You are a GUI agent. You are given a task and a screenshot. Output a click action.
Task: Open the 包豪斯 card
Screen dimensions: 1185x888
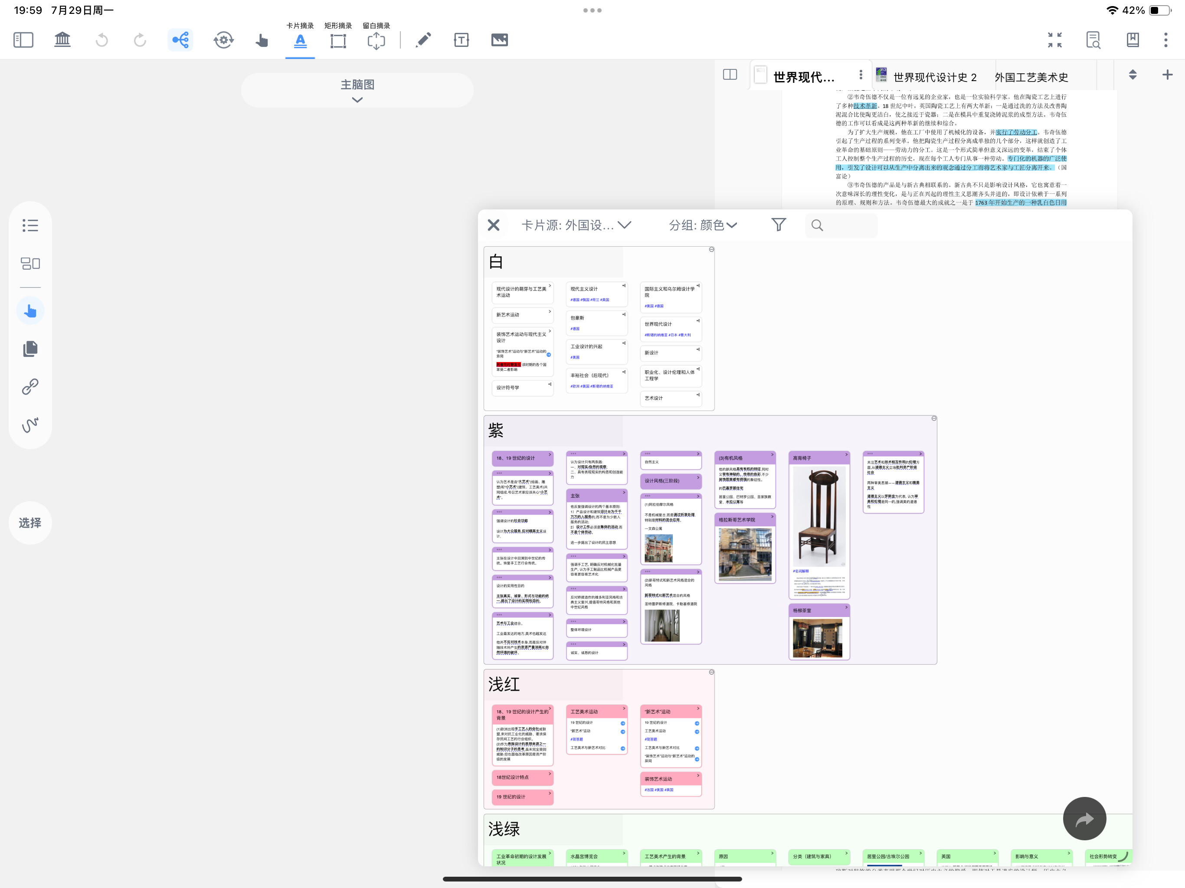tap(597, 323)
